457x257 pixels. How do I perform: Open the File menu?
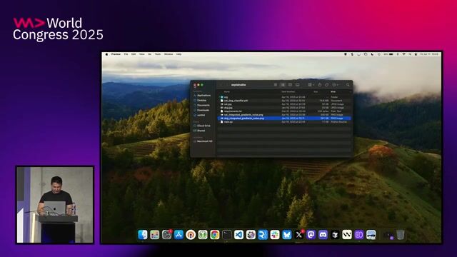(x=126, y=54)
